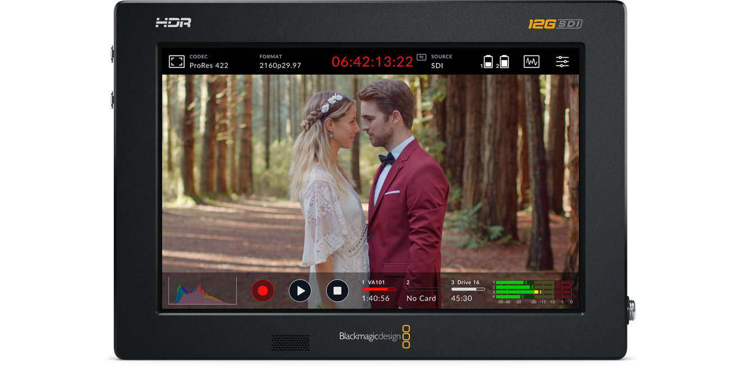
Task: Check battery 1 status indicator
Action: (488, 61)
